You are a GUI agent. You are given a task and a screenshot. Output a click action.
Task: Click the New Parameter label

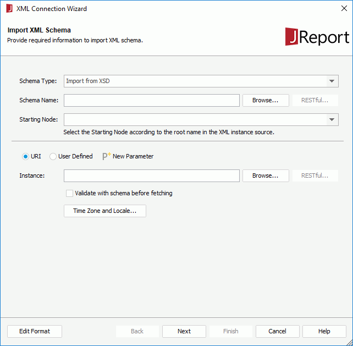pyautogui.click(x=133, y=156)
